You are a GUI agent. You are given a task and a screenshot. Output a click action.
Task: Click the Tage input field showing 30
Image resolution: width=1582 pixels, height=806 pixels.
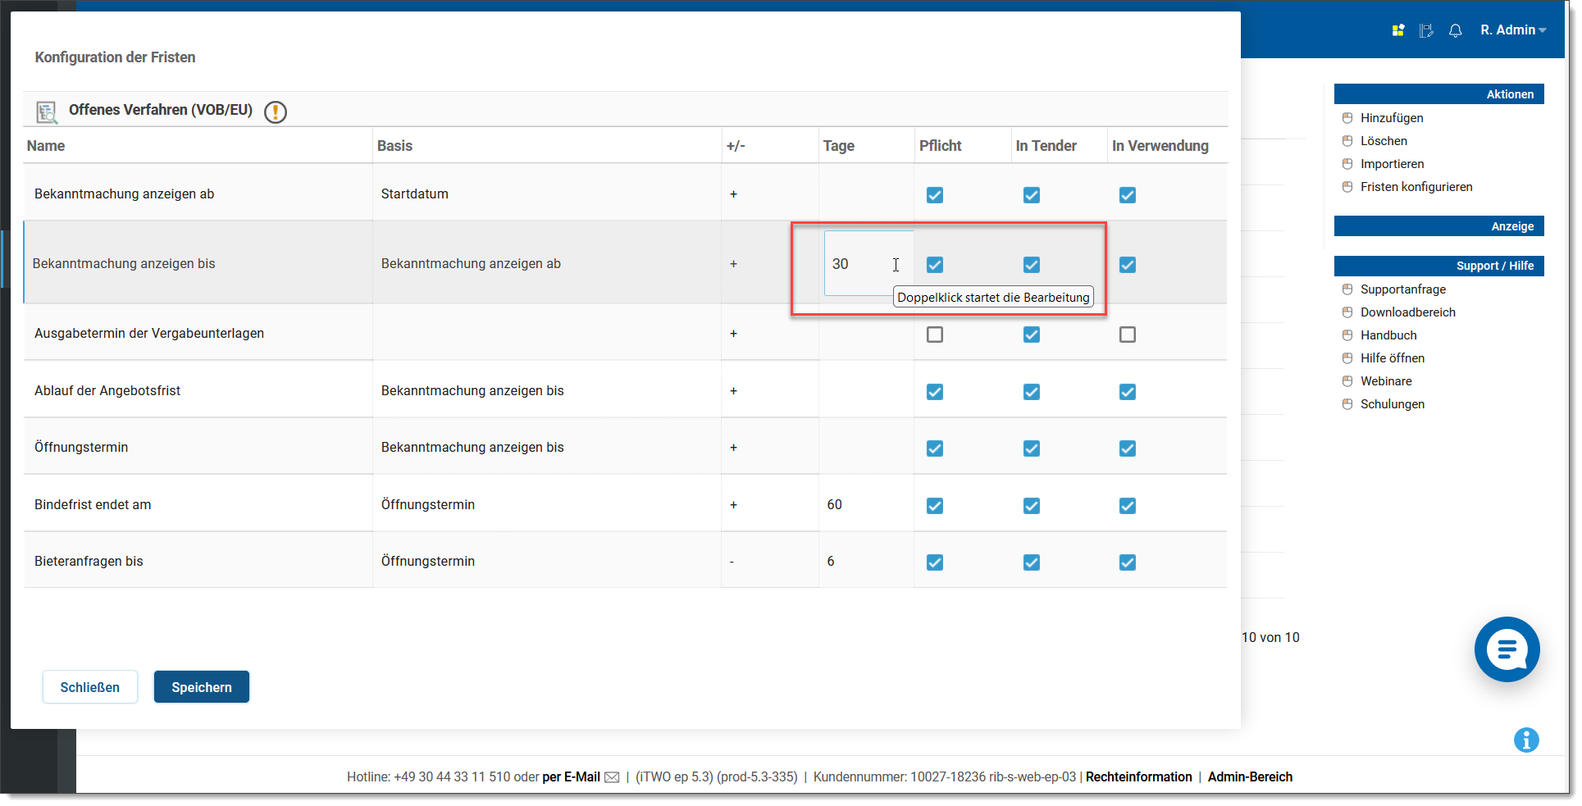869,263
